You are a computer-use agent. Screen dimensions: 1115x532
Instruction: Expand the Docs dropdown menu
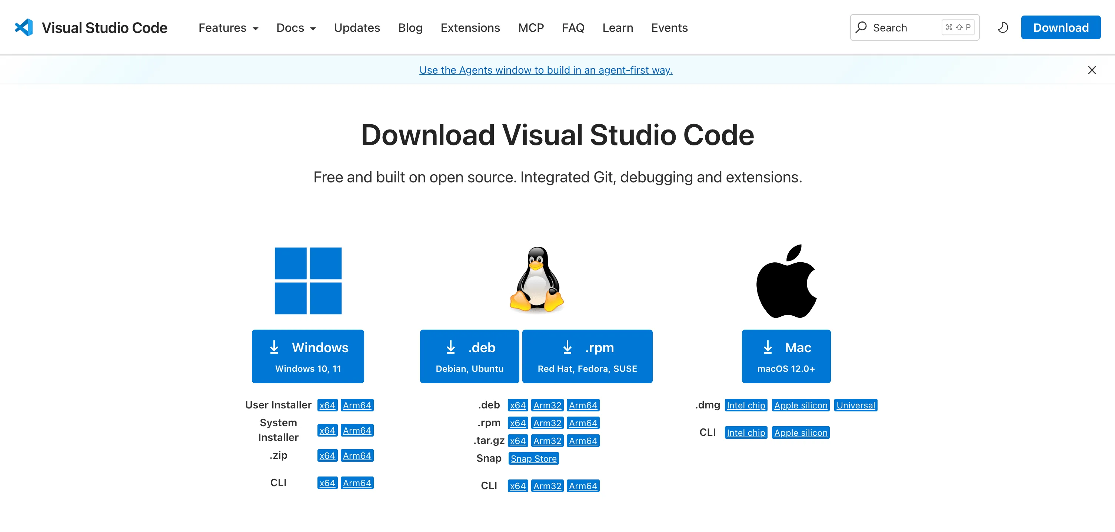coord(296,28)
